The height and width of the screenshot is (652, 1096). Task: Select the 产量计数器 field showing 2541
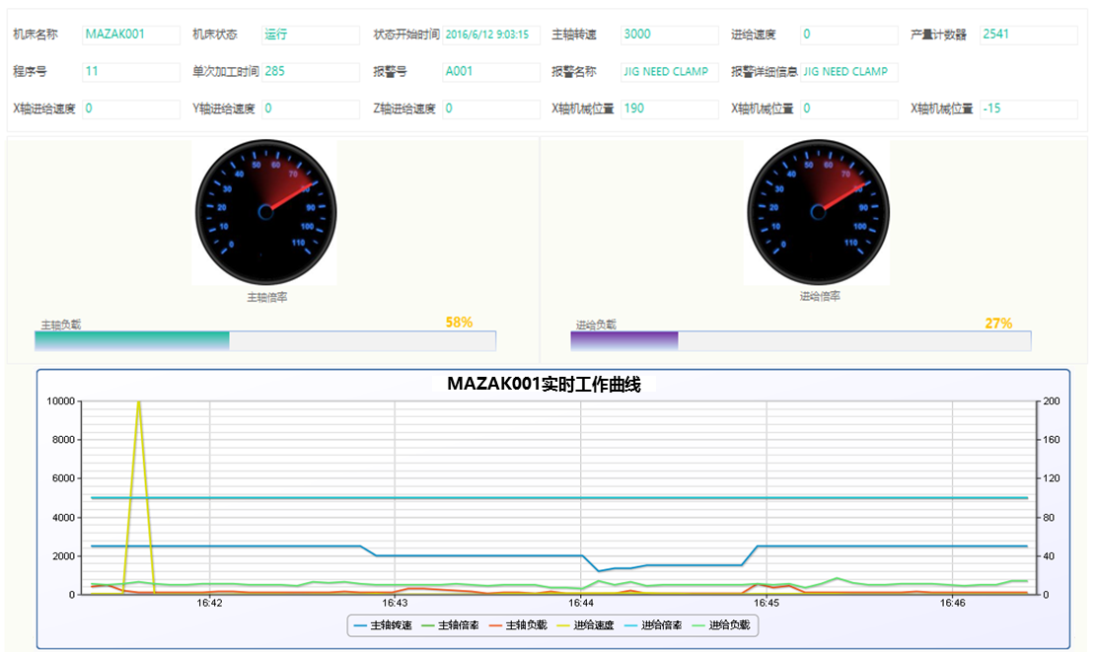click(x=1028, y=35)
